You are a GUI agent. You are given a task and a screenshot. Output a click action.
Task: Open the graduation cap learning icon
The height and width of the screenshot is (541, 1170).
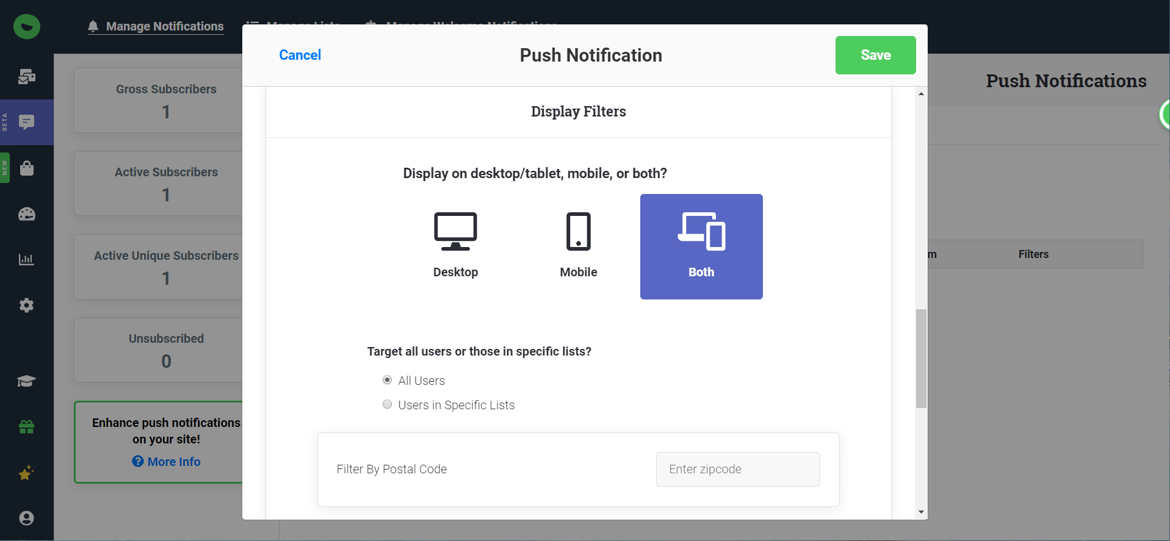pyautogui.click(x=27, y=381)
